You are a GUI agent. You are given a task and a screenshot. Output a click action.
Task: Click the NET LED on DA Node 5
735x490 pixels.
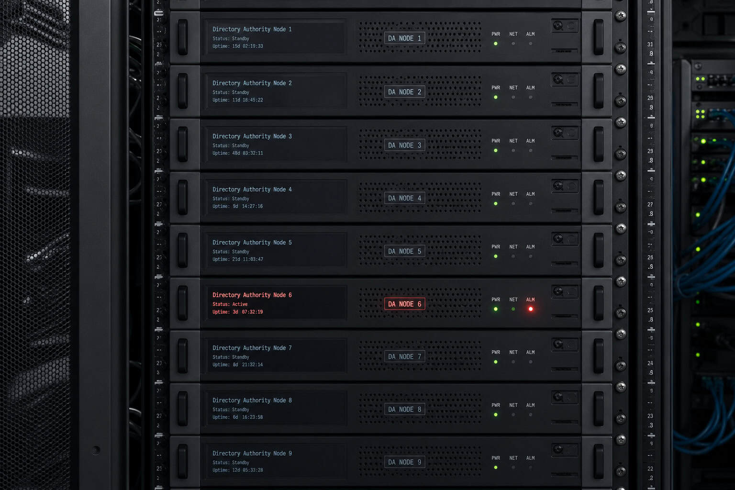513,256
